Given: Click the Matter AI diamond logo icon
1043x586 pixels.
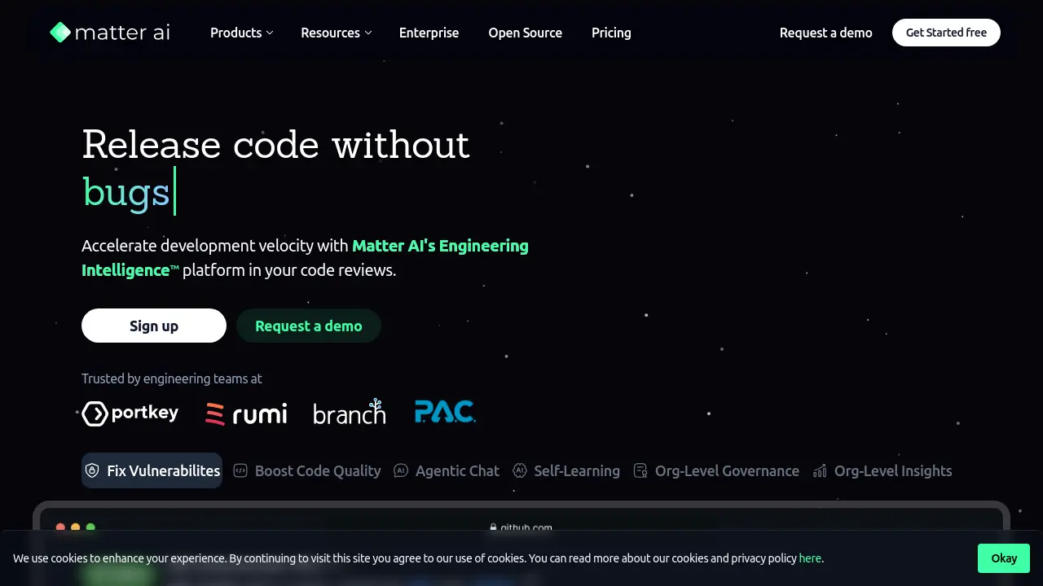Looking at the screenshot, I should pos(60,33).
